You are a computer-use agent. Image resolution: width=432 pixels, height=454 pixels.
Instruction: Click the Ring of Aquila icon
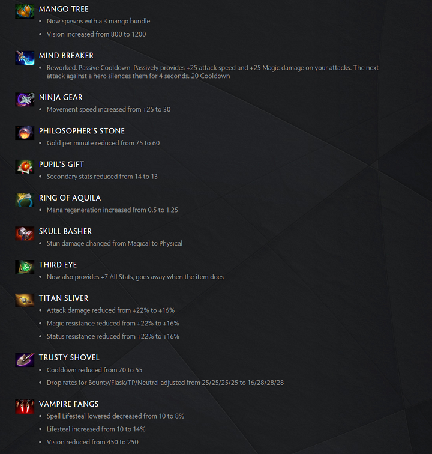(x=25, y=200)
